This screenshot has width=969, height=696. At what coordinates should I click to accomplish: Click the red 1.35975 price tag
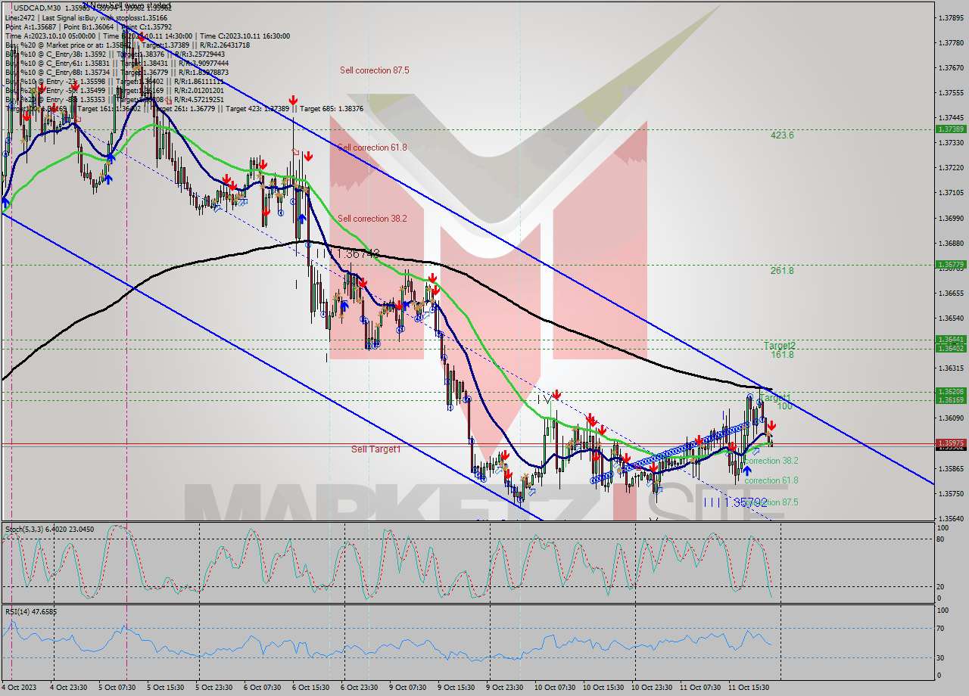point(950,443)
